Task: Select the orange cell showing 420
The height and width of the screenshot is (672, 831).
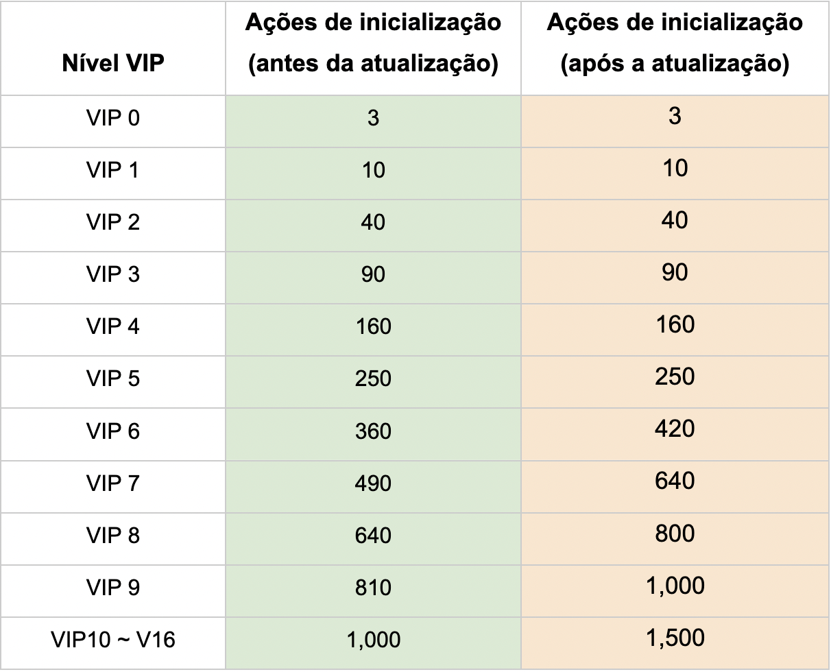Action: click(x=675, y=429)
